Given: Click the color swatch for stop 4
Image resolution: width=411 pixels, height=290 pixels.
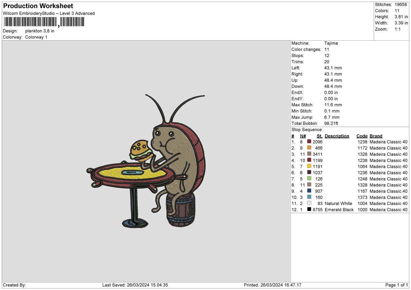Looking at the screenshot, I should (x=309, y=160).
